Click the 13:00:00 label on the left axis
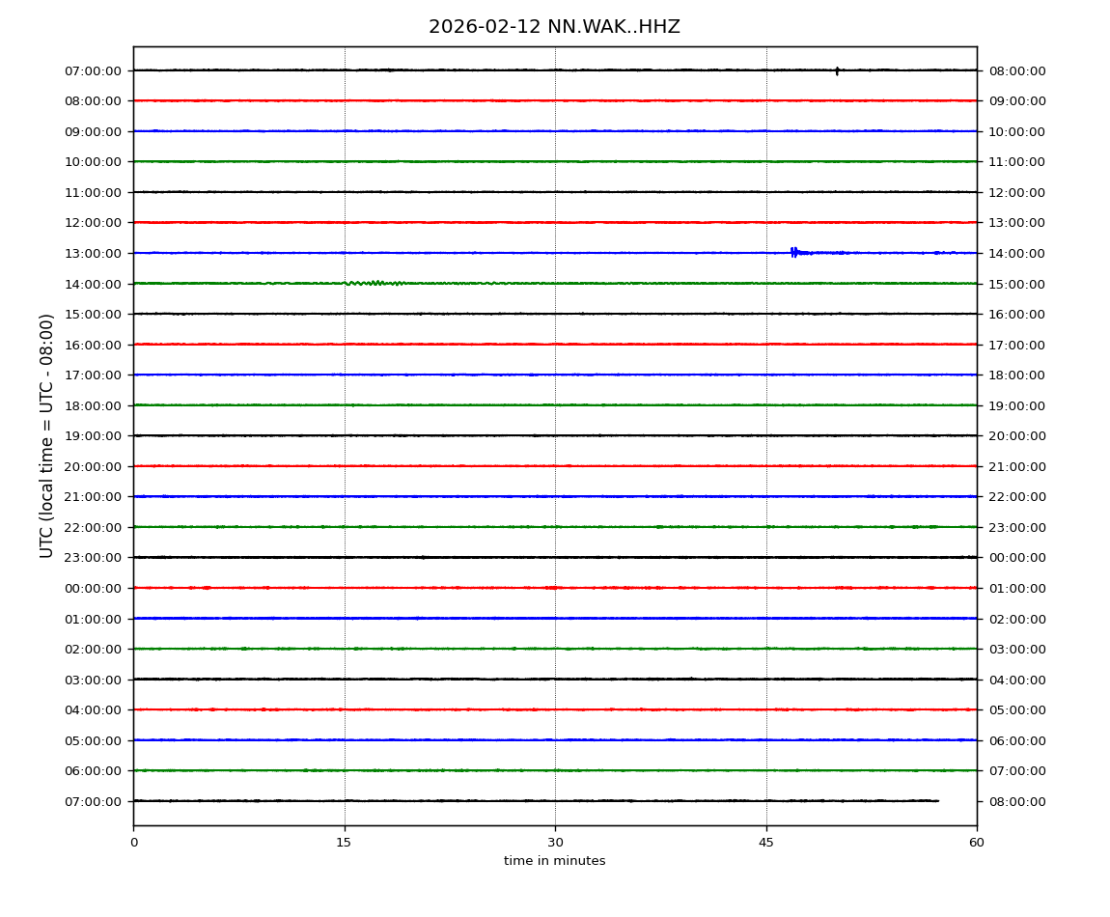The image size is (1110, 917). (93, 253)
